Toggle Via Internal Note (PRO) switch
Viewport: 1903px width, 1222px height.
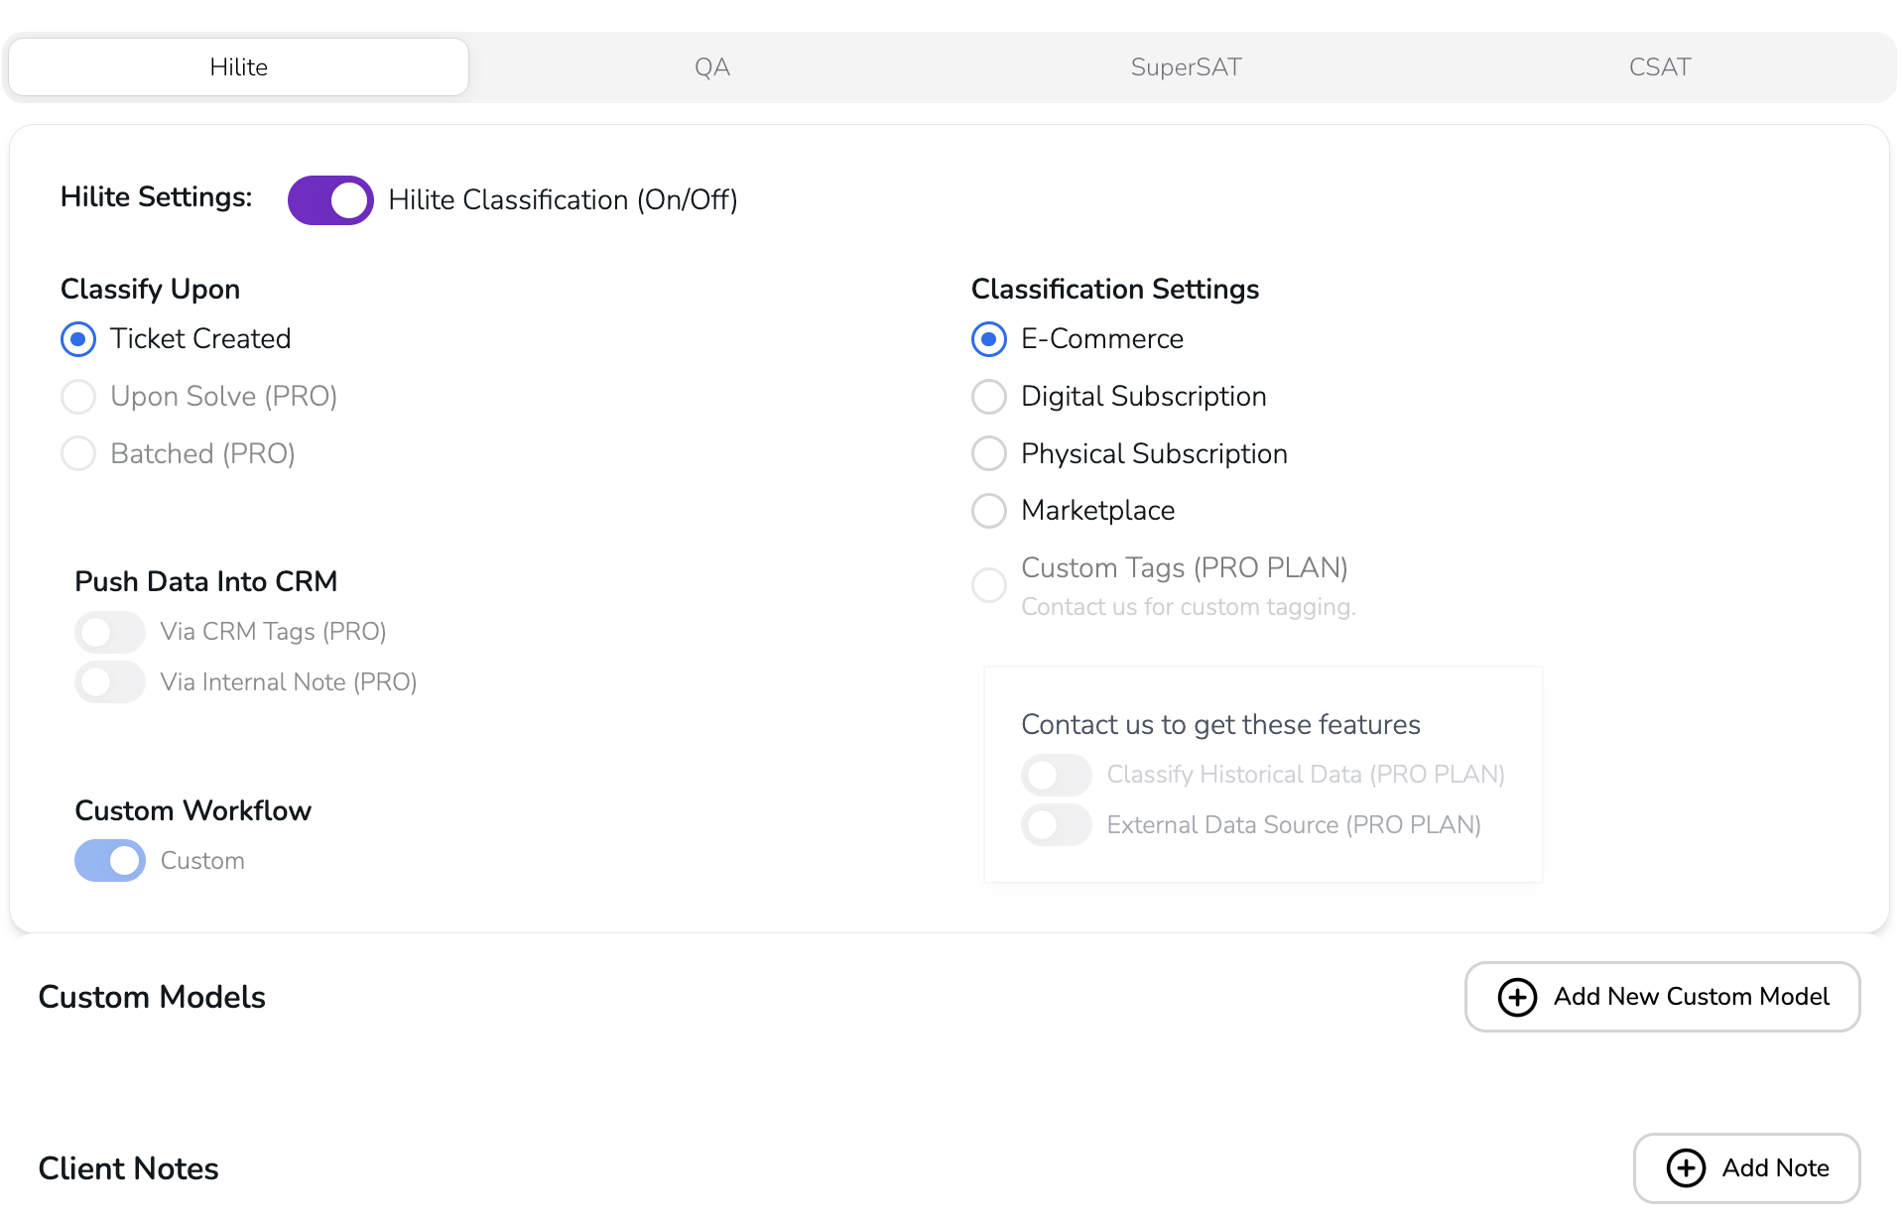pyautogui.click(x=110, y=682)
